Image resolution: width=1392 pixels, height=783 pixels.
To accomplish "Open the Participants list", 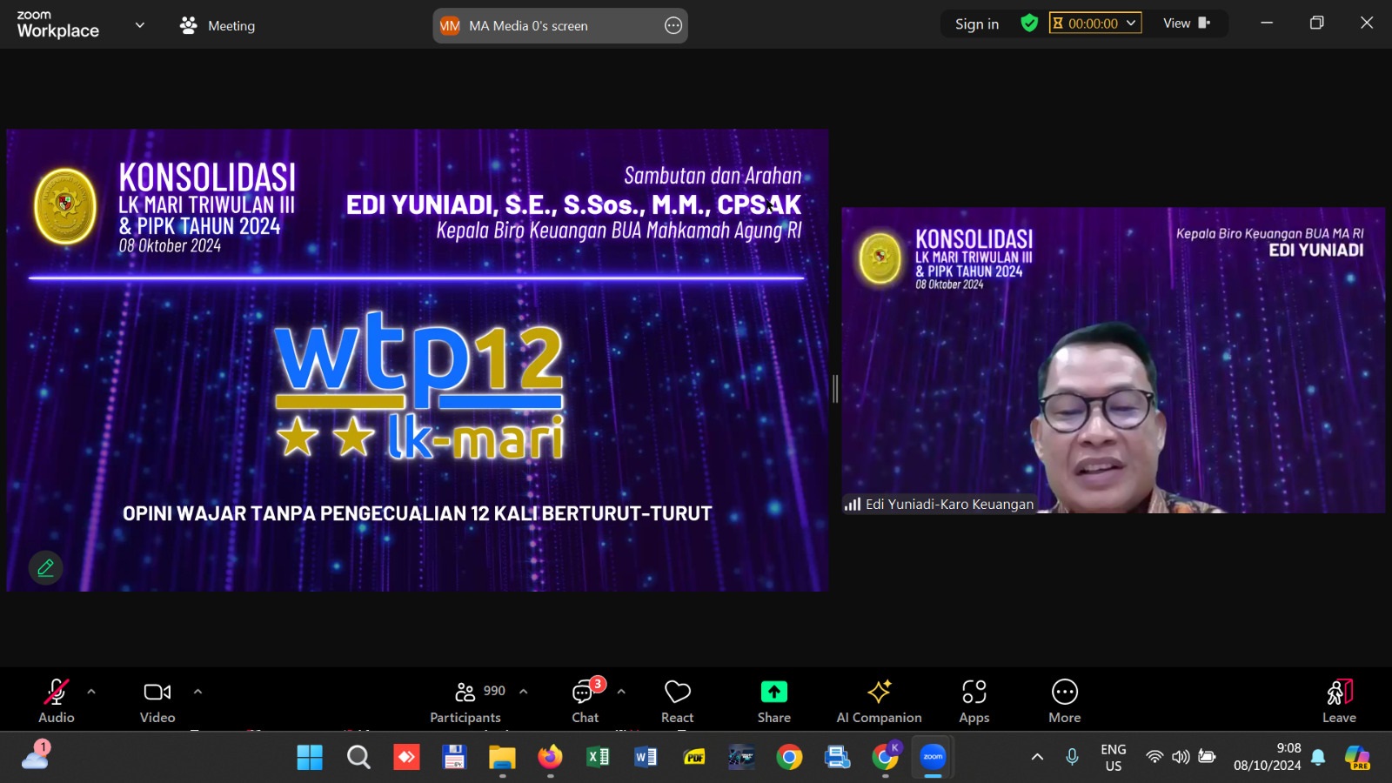I will click(x=466, y=700).
